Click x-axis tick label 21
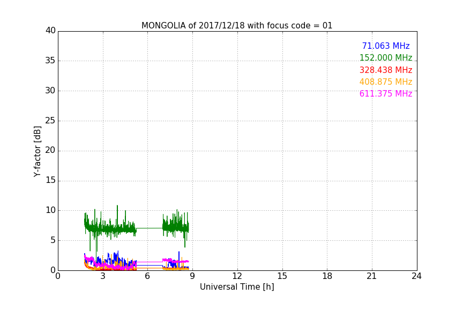Image resolution: width=463 pixels, height=309 pixels. pos(372,276)
